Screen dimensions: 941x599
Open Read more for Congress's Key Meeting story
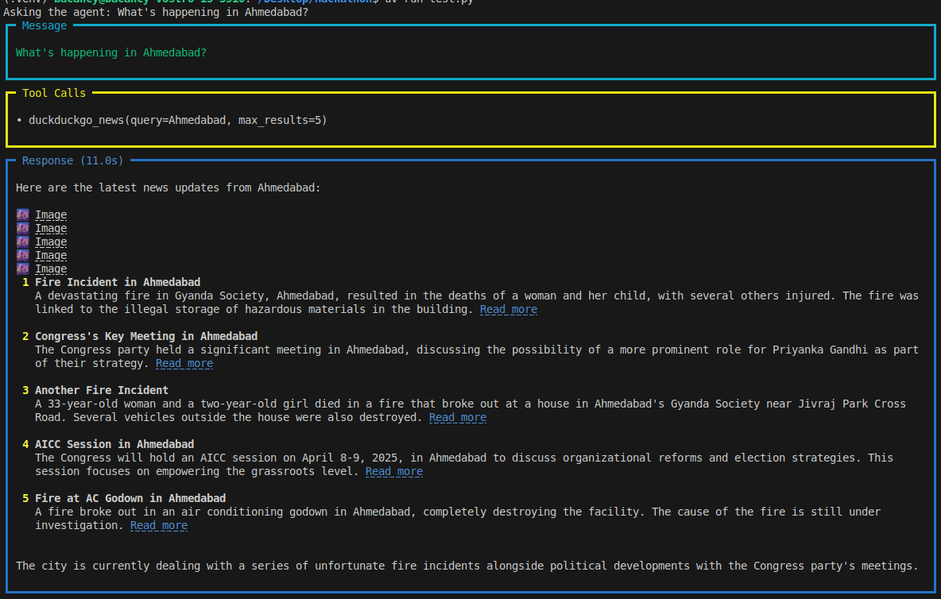184,363
